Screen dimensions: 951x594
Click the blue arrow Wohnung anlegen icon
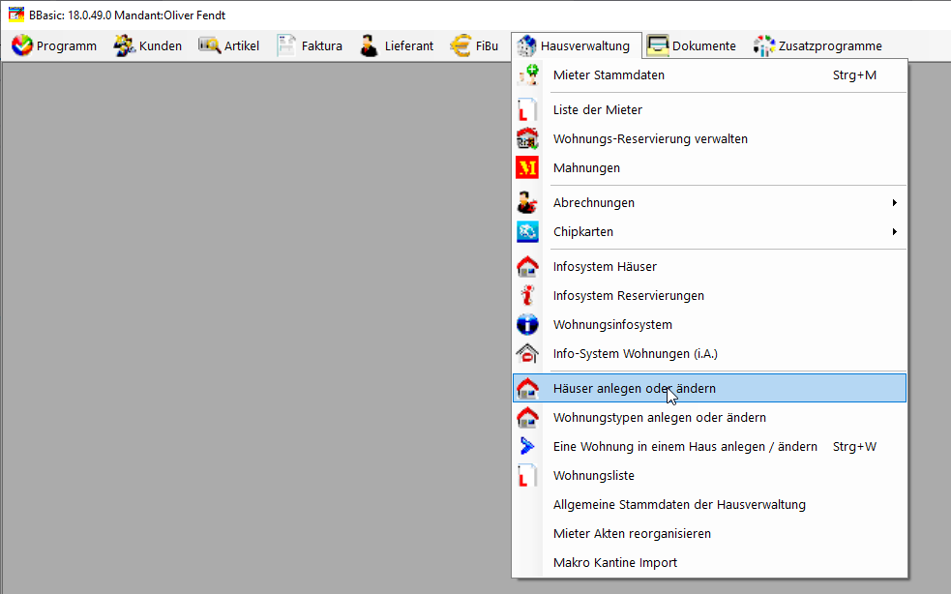click(527, 447)
